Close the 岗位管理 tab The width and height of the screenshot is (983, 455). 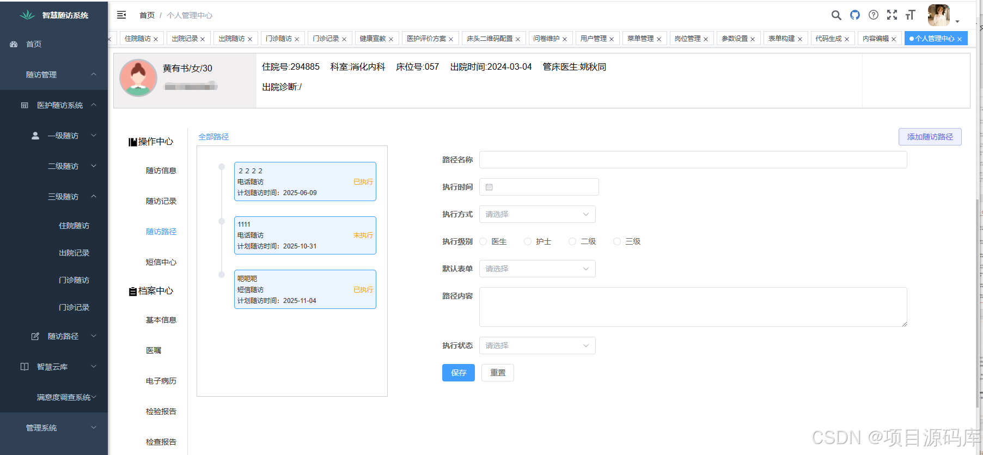point(706,39)
